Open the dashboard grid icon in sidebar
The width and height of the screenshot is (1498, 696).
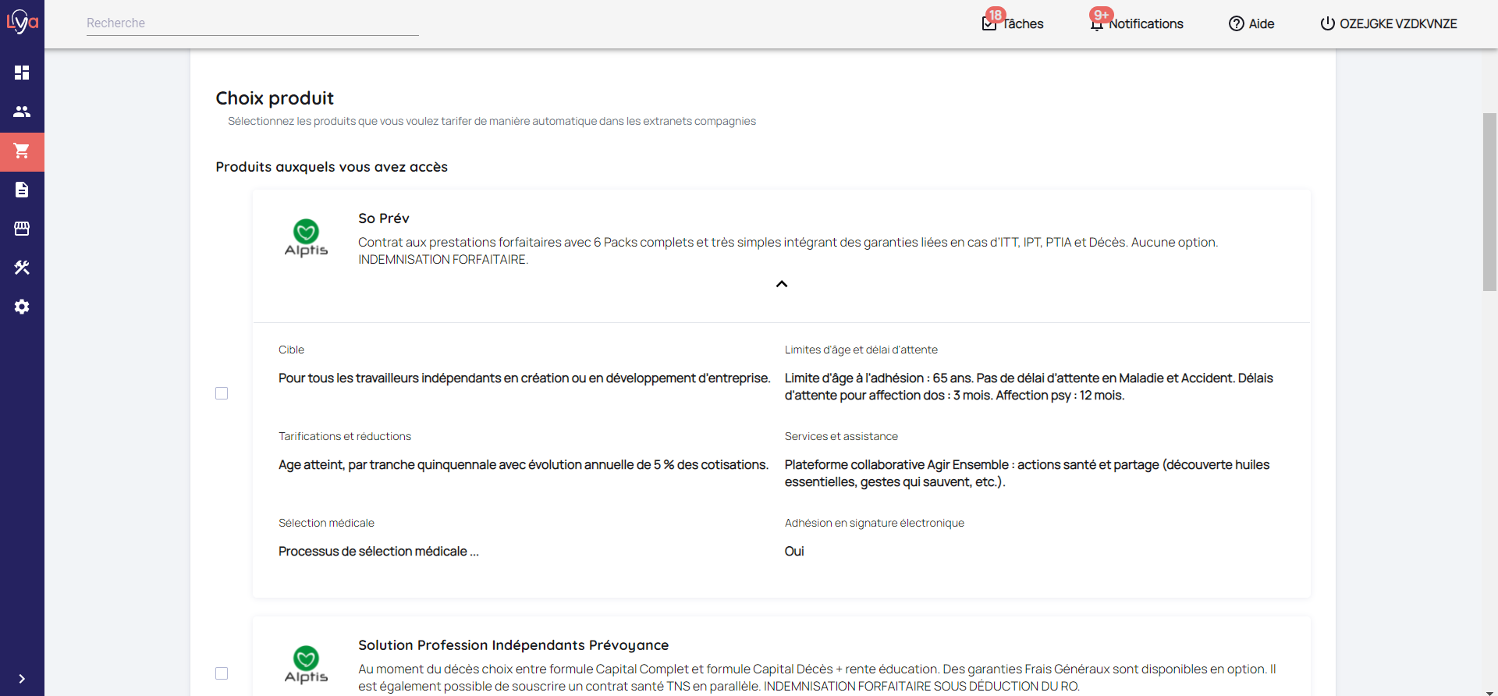[22, 73]
